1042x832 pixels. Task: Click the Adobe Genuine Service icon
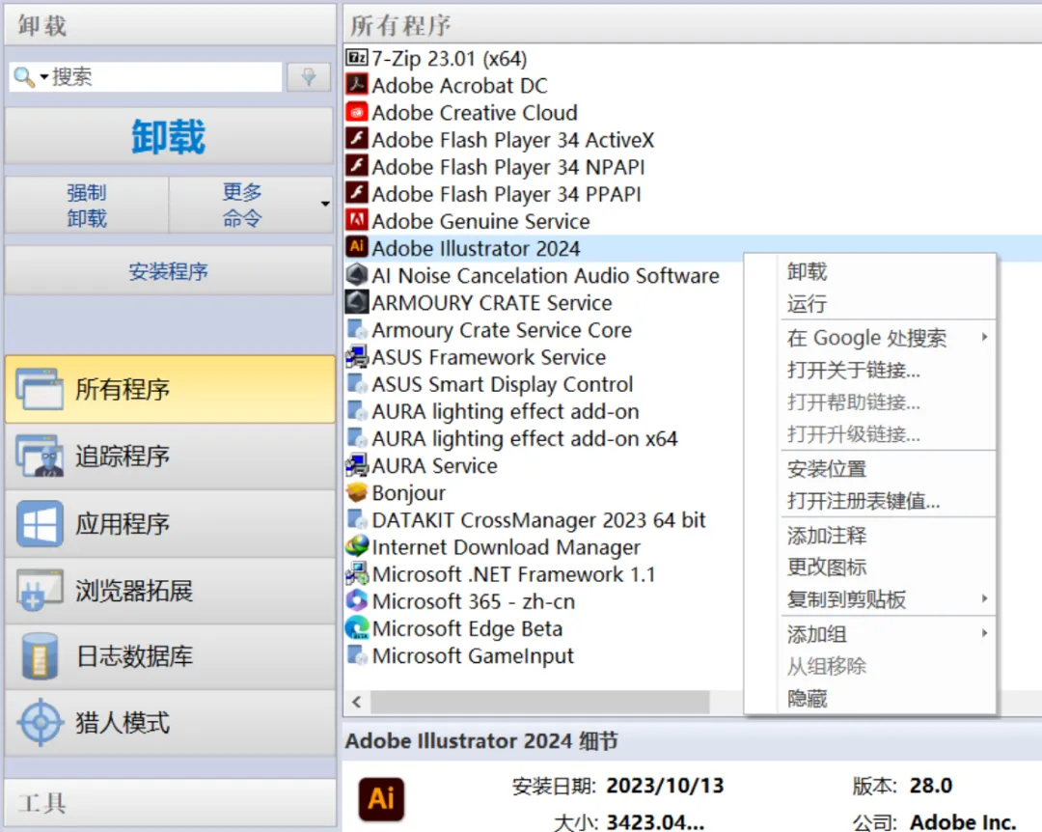tap(357, 220)
